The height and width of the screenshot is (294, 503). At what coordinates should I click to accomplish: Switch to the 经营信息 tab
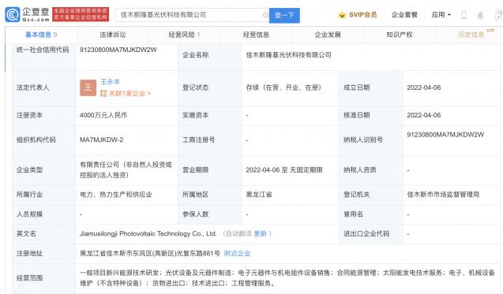[256, 35]
